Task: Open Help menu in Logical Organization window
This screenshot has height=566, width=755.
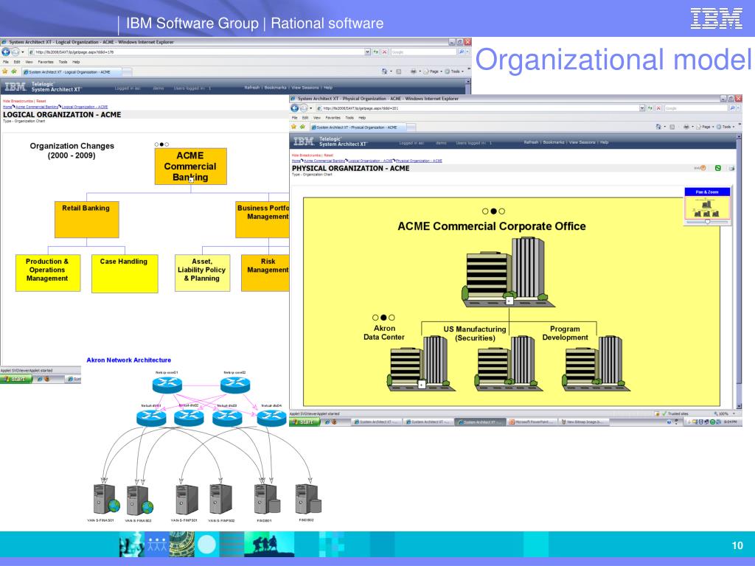Action: coord(76,62)
